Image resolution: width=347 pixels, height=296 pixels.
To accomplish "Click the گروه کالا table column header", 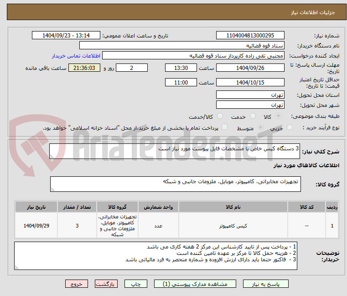I will pos(117,207).
